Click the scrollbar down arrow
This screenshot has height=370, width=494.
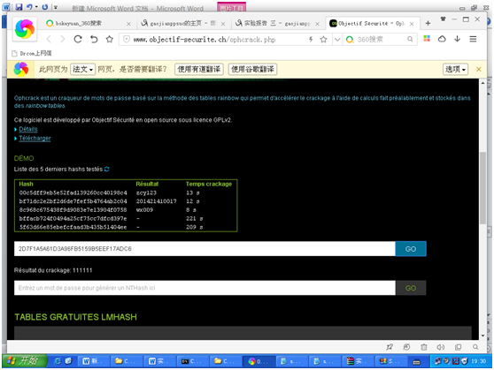coord(482,336)
